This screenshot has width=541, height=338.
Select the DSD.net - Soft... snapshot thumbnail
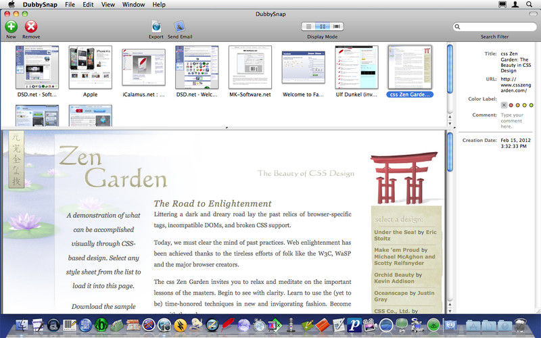37,67
